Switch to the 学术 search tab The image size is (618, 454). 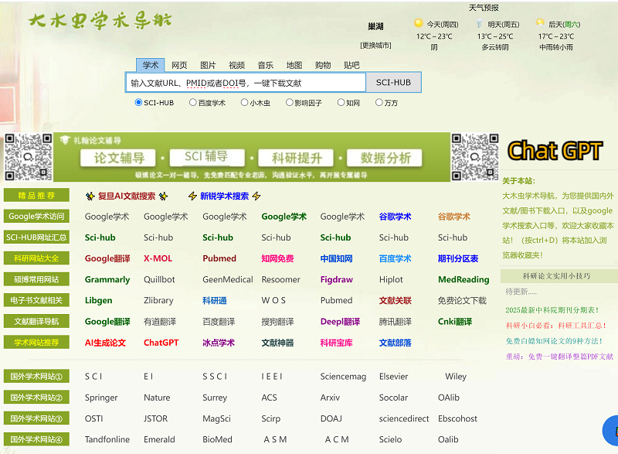pyautogui.click(x=150, y=65)
